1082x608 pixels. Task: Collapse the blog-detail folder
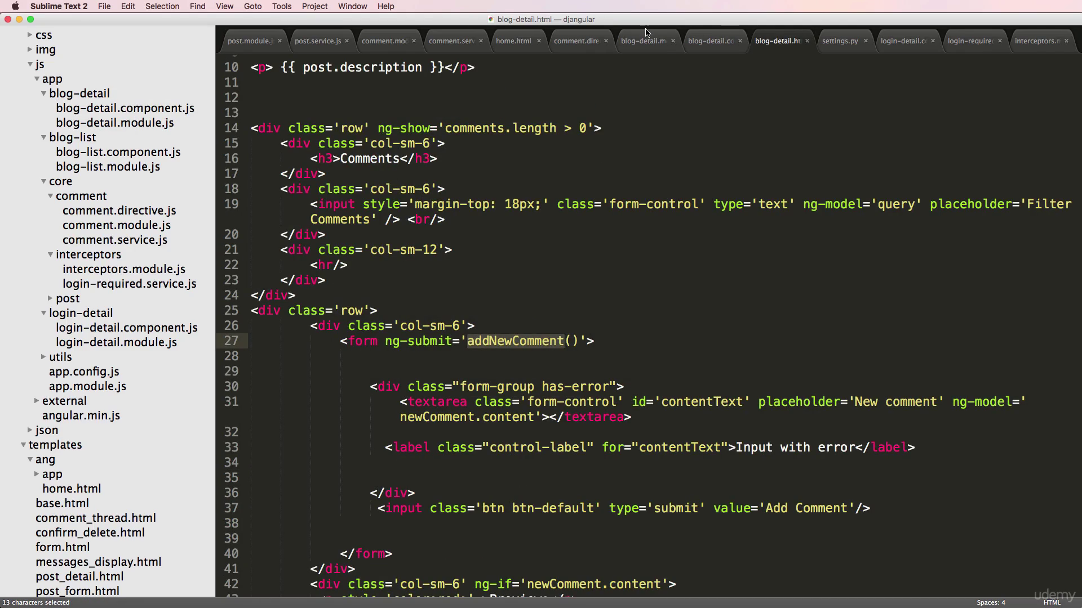(43, 93)
